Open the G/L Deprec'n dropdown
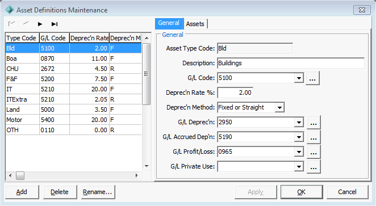Viewport: 376px width, 206px height. pos(299,123)
